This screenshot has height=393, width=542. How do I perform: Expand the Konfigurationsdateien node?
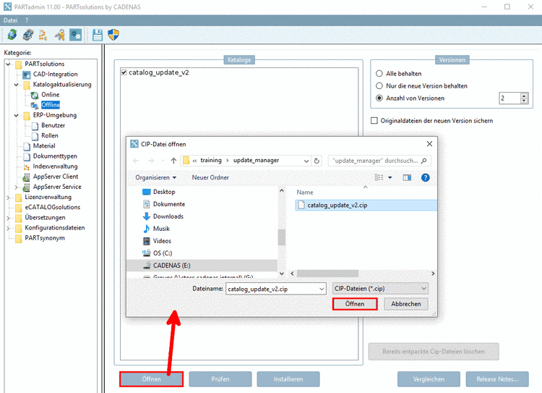[x=8, y=228]
